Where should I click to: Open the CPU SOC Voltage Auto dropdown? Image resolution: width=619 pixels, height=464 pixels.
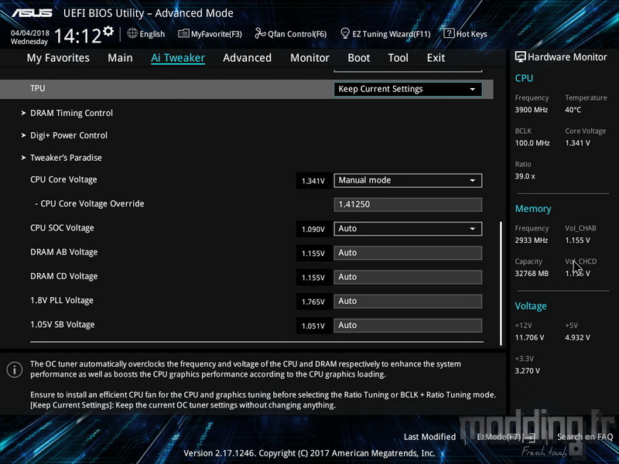[x=408, y=229]
